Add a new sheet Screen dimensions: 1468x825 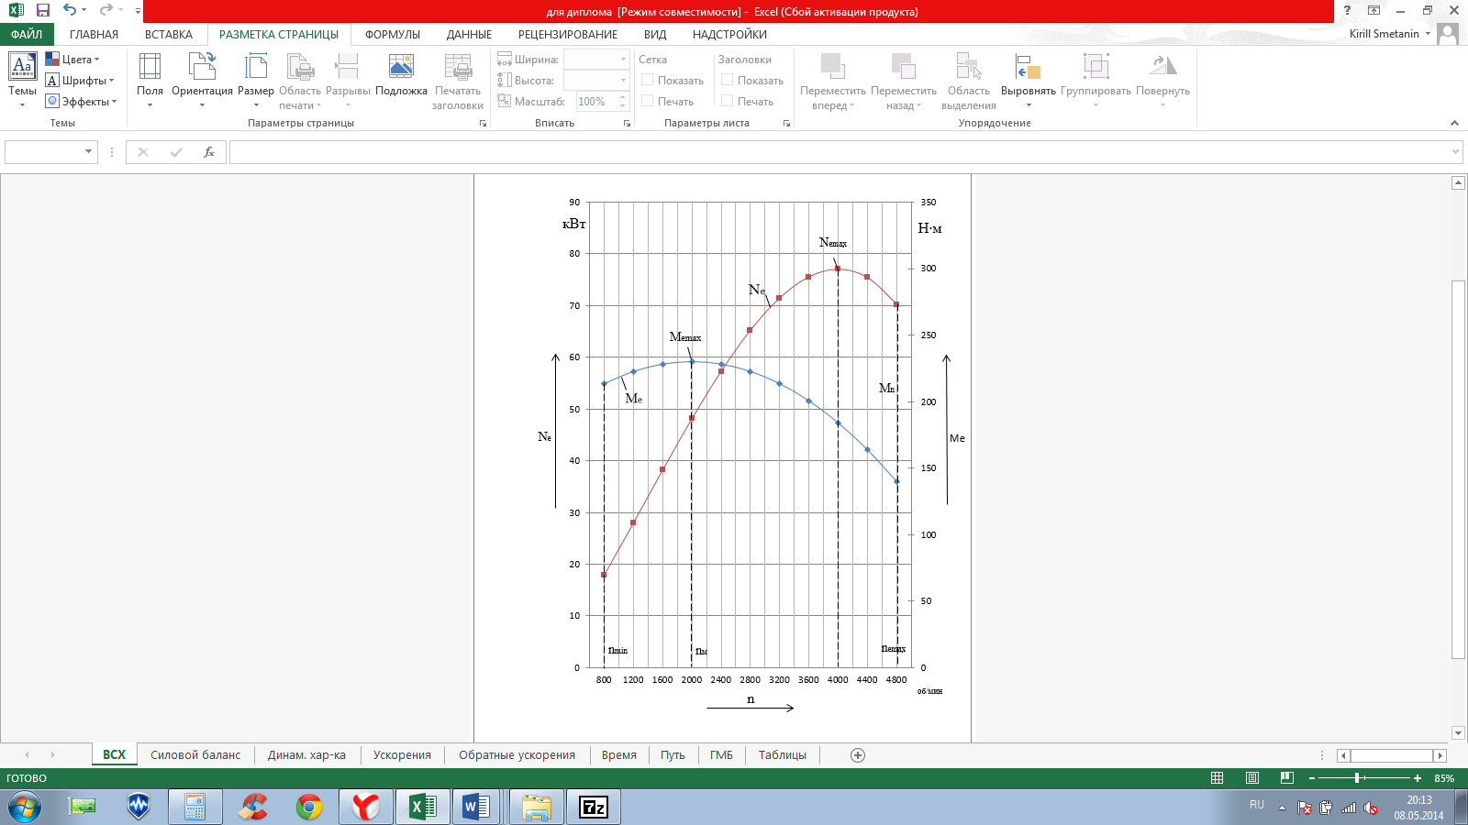coord(858,755)
